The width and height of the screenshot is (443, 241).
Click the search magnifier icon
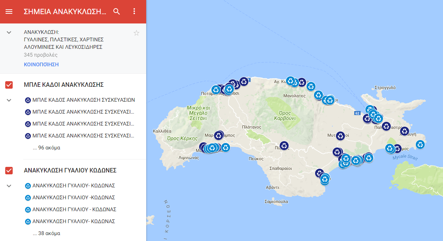117,12
